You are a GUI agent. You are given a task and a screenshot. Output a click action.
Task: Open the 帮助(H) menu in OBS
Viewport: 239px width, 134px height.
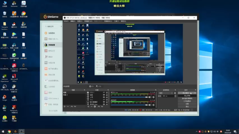[x=123, y=21]
